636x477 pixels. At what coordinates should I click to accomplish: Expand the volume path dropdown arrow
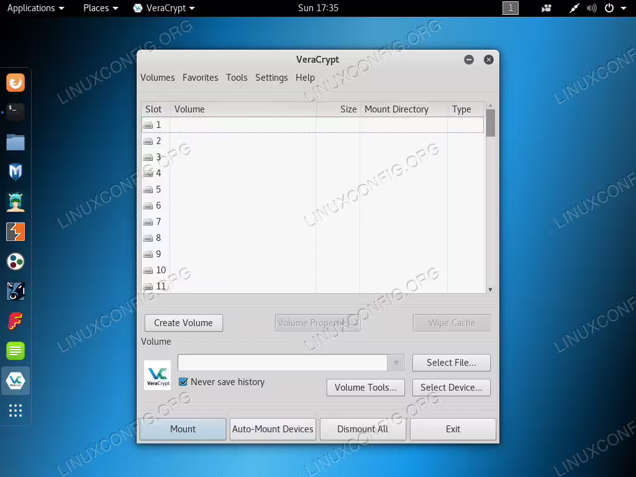click(396, 363)
